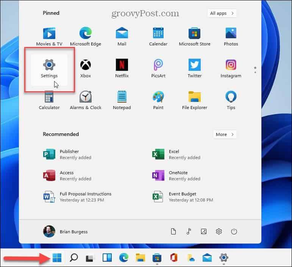Screen dimensions: 292x267
Task: Expand the All apps list
Action: click(222, 13)
